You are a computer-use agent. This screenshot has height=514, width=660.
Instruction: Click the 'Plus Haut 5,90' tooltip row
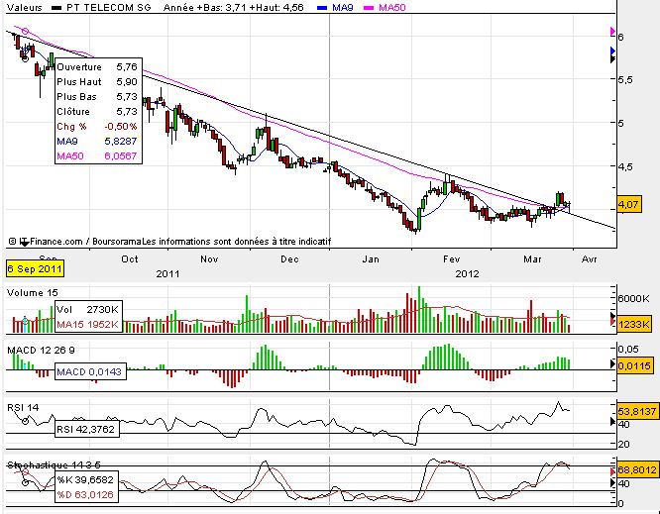[97, 81]
